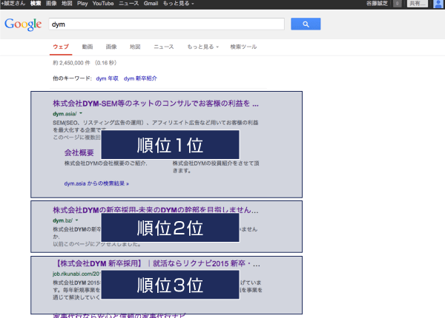445x318 pixels.
Task: Select 検索 in the top black bar
Action: point(36,4)
